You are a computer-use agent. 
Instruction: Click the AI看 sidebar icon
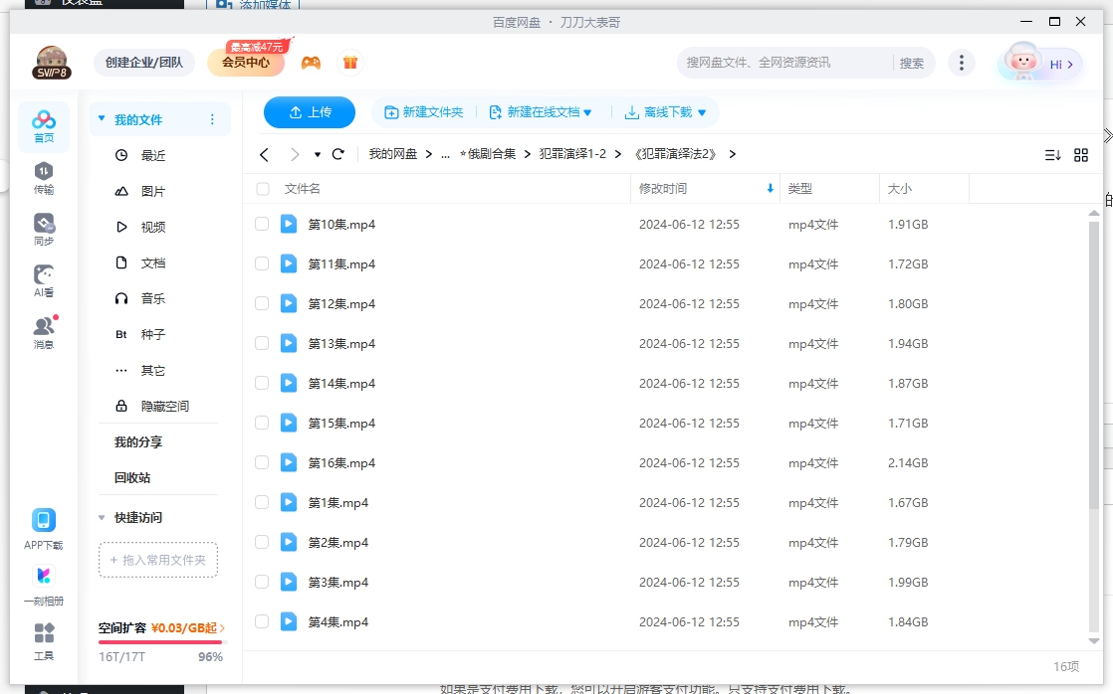tap(44, 280)
